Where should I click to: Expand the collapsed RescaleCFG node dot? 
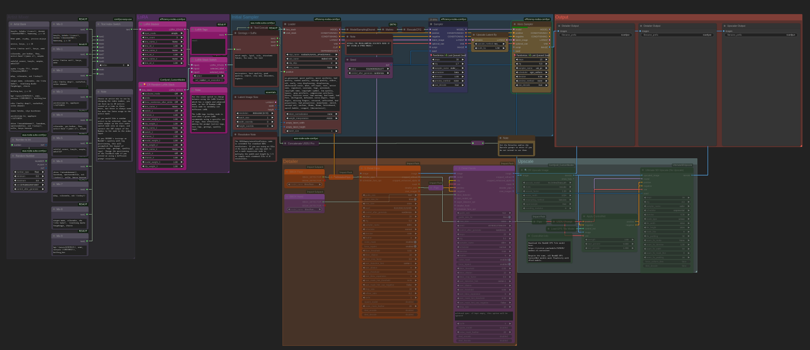pyautogui.click(x=404, y=30)
